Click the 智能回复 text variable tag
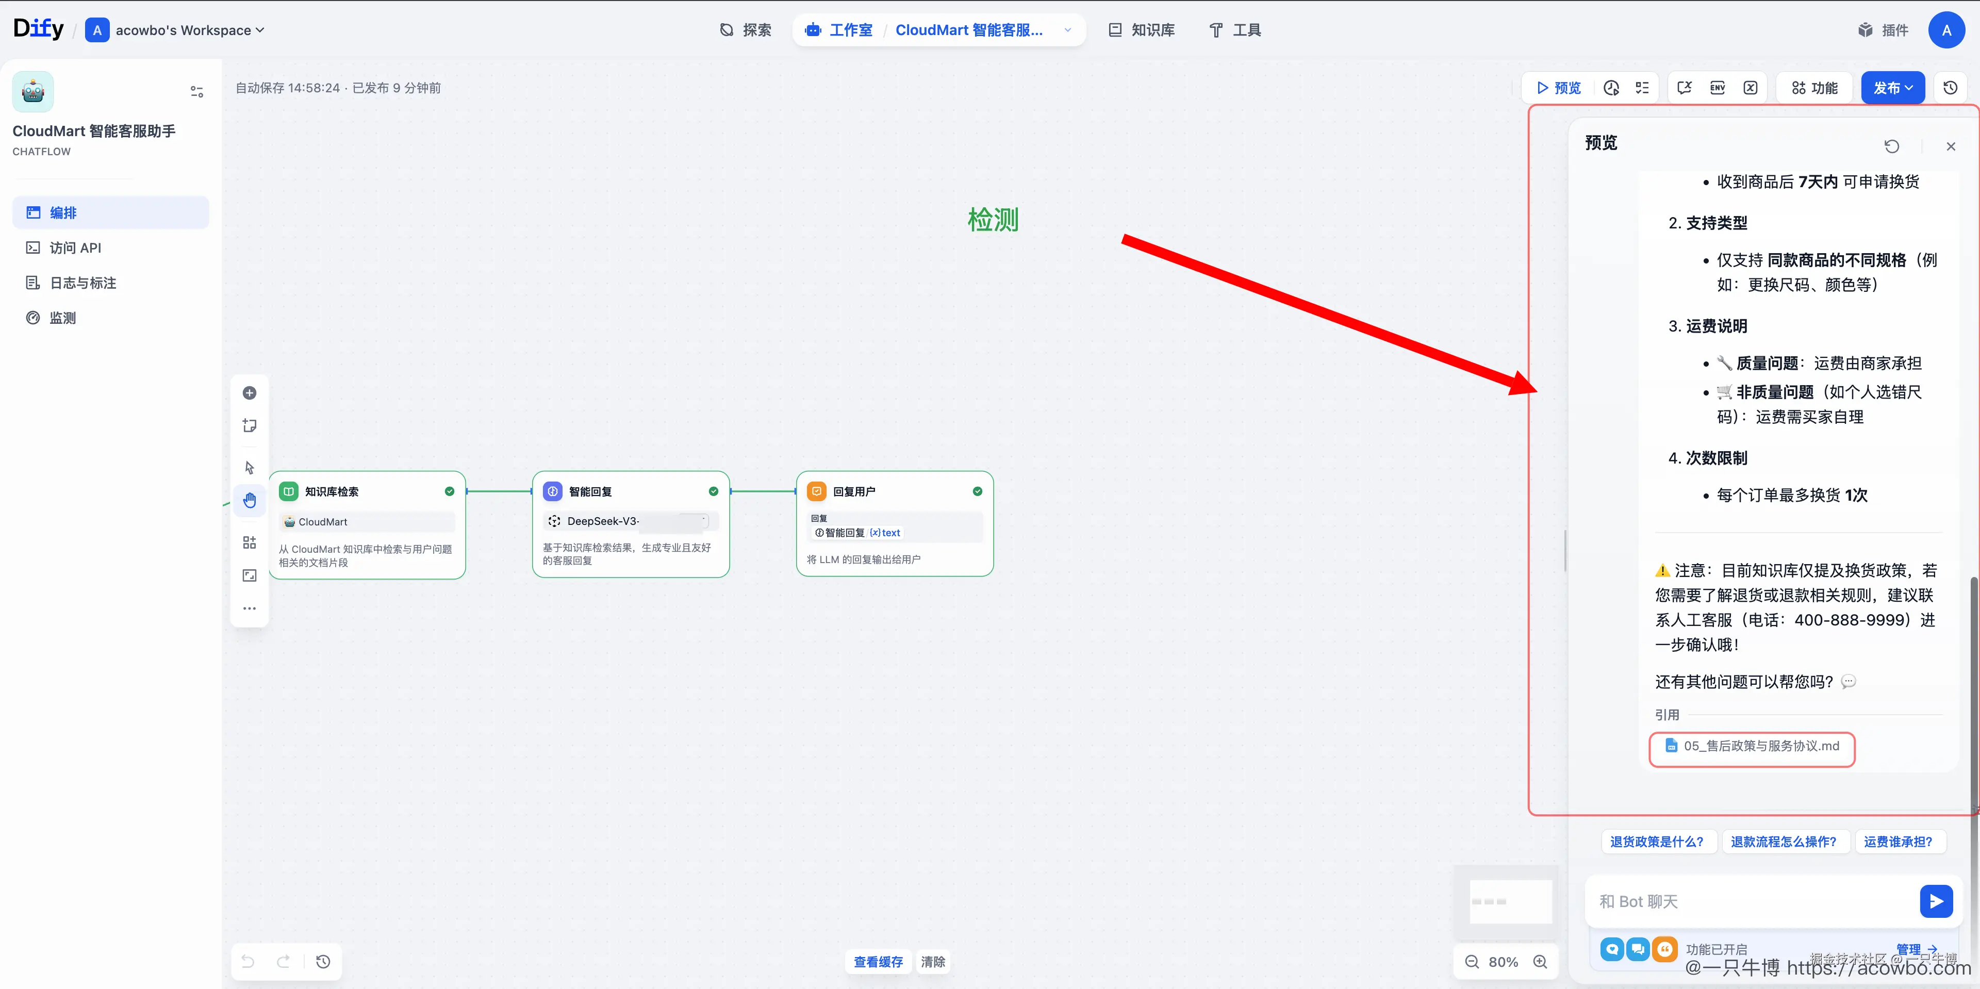This screenshot has height=989, width=1980. pyautogui.click(x=858, y=533)
